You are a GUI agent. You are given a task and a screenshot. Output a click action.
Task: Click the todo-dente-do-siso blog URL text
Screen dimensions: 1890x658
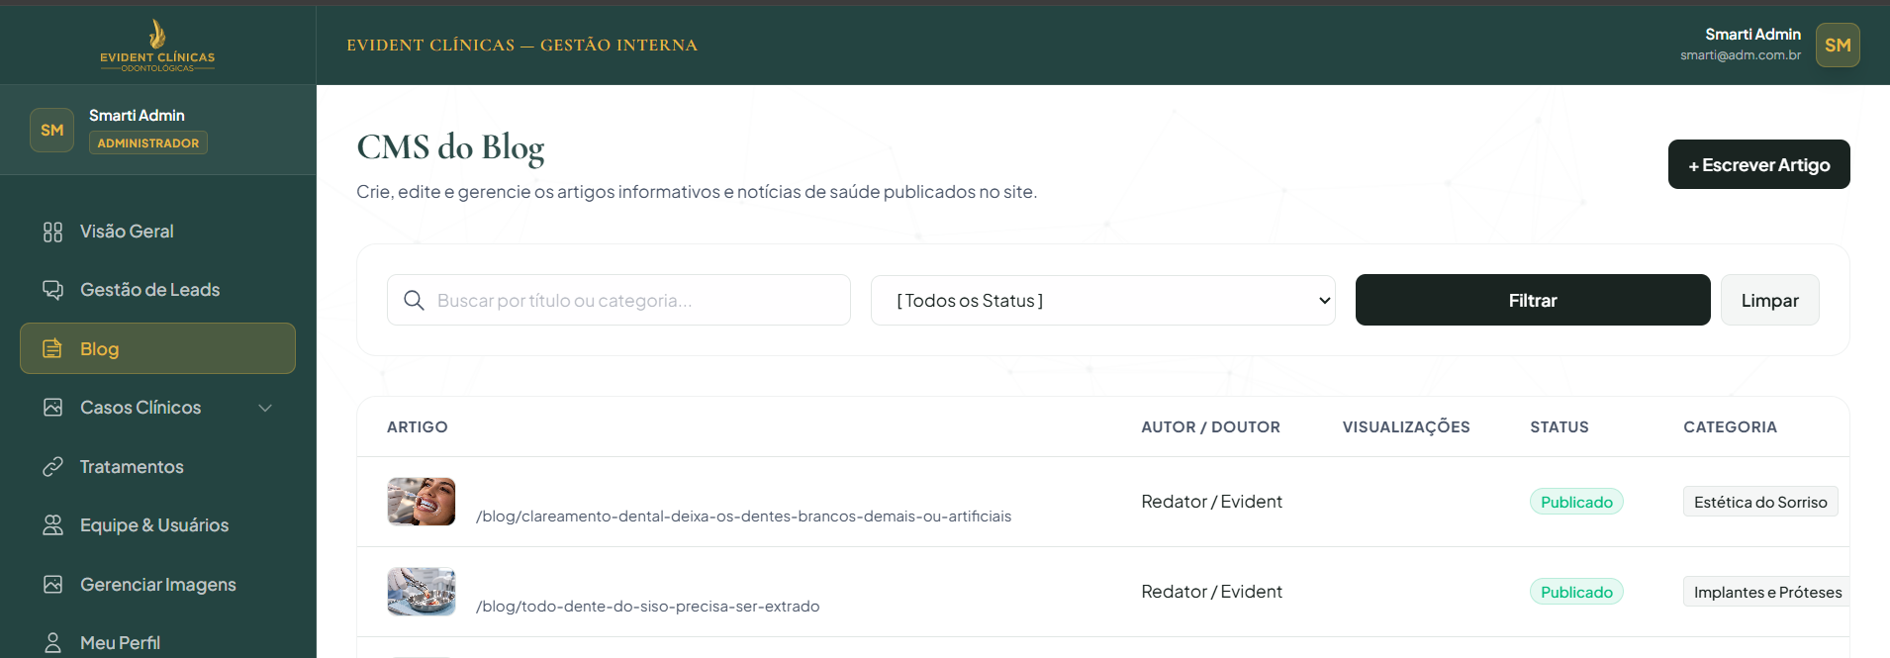tap(647, 607)
